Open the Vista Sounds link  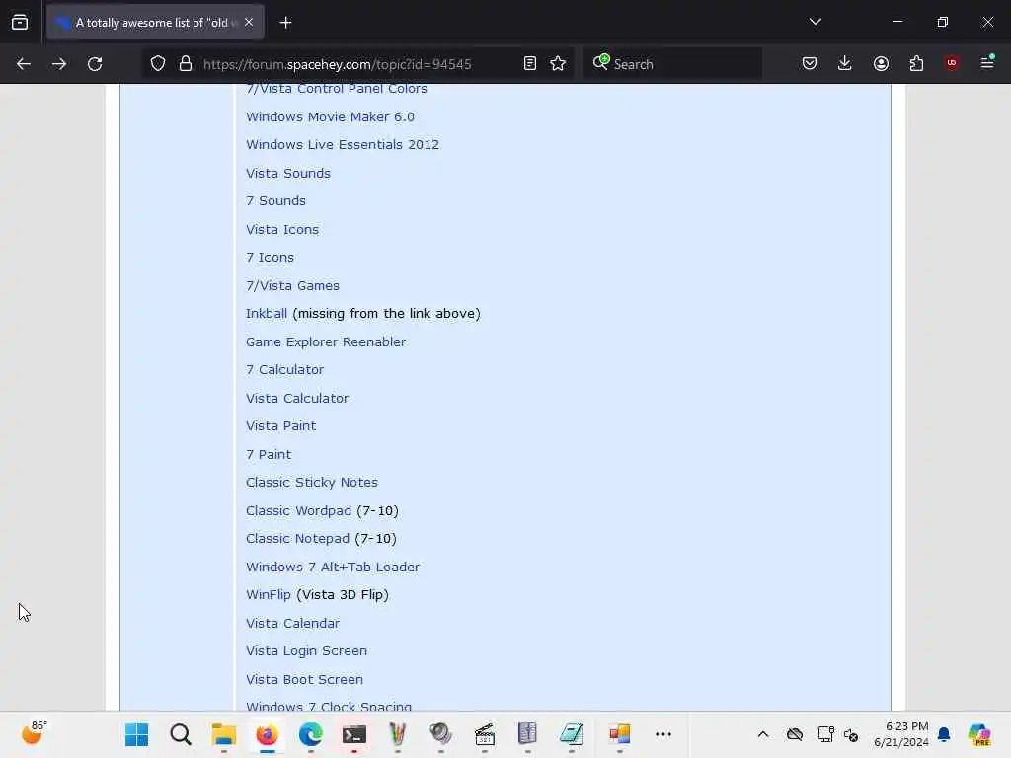288,173
